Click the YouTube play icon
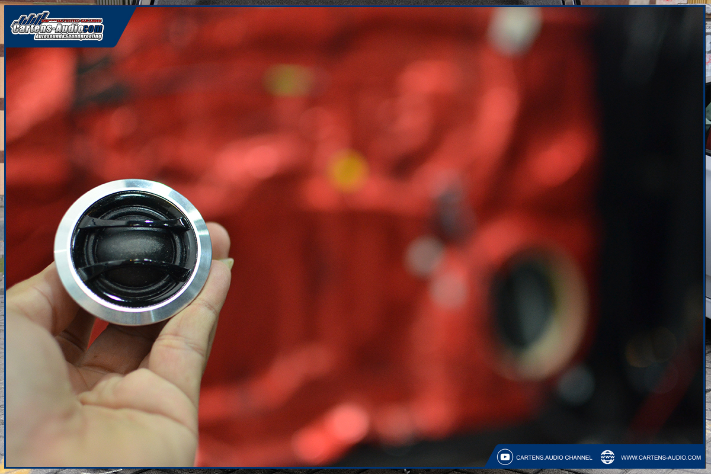This screenshot has height=474, width=711. coord(505,457)
